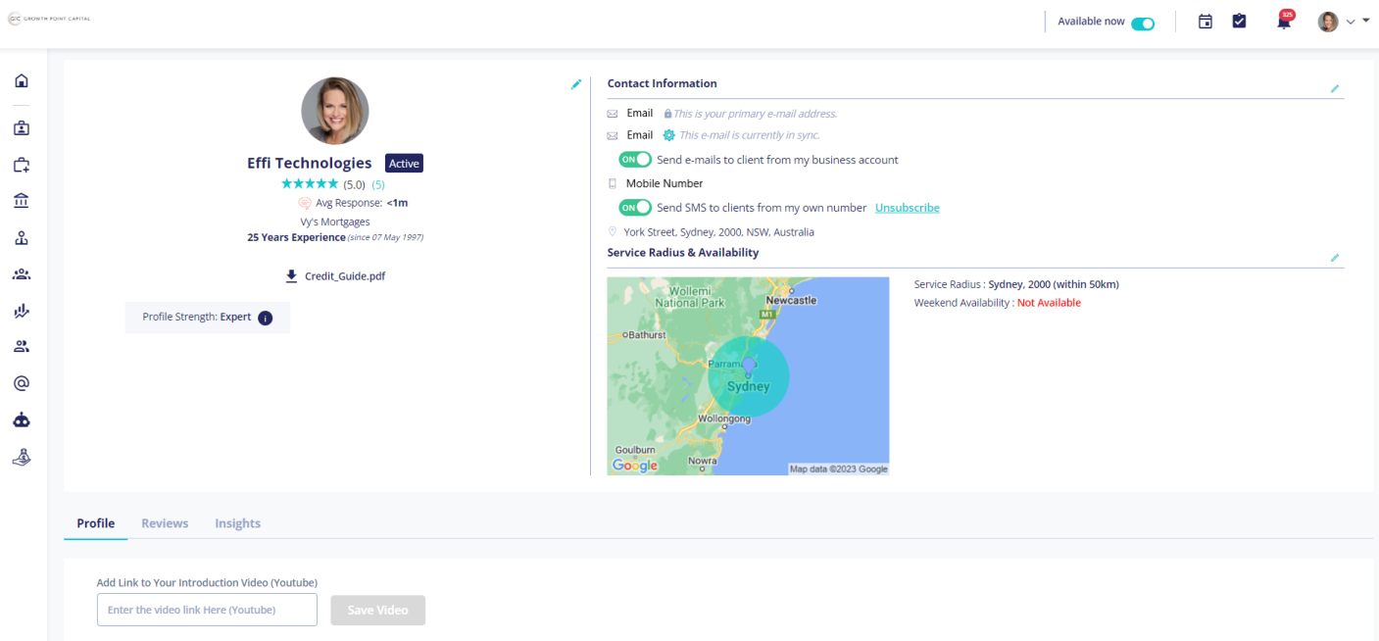
Task: Click the five-star rating display
Action: coord(310,184)
